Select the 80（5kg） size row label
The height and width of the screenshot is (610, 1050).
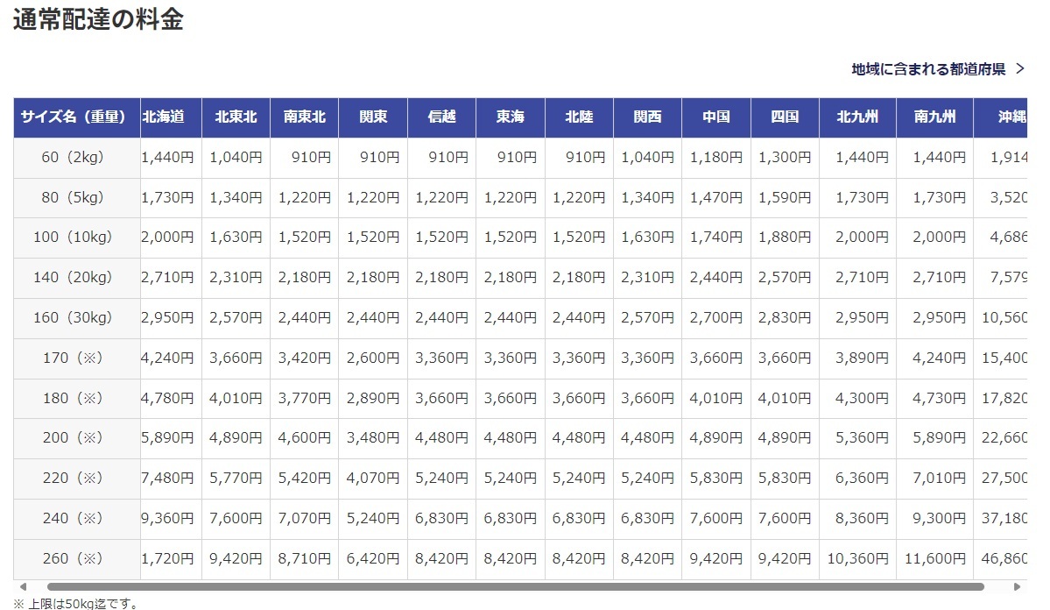(x=76, y=198)
